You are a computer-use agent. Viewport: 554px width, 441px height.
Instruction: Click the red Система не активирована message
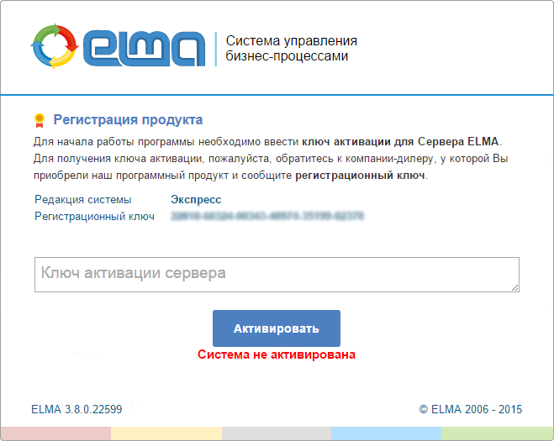point(277,354)
